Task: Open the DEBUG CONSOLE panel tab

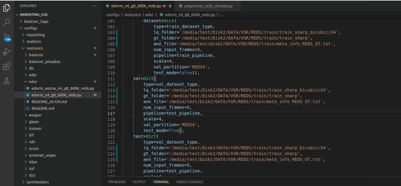Action: [x=190, y=182]
